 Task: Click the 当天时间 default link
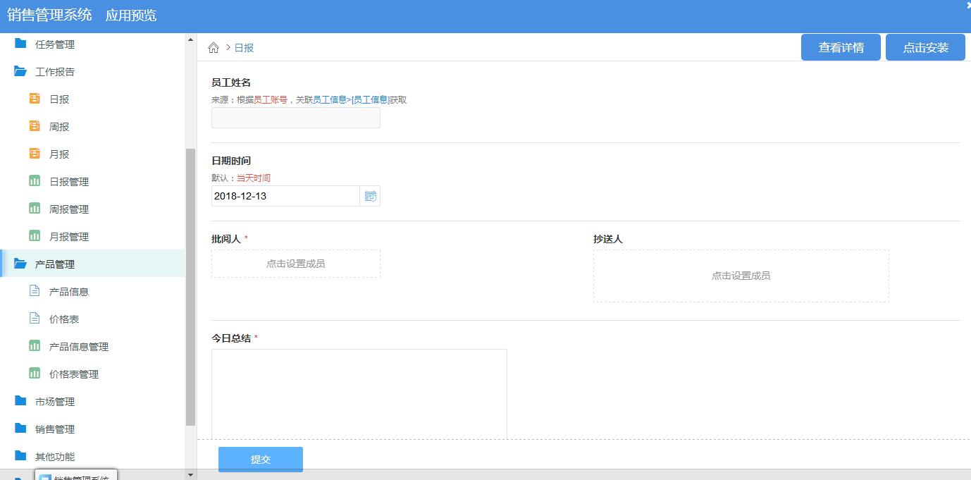252,177
